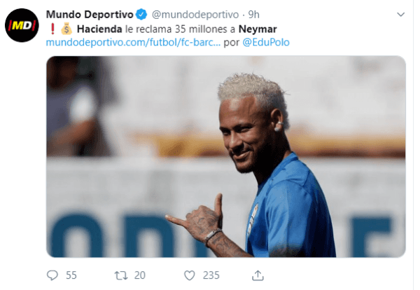Click the Mundo Deportivo account name

coord(90,15)
